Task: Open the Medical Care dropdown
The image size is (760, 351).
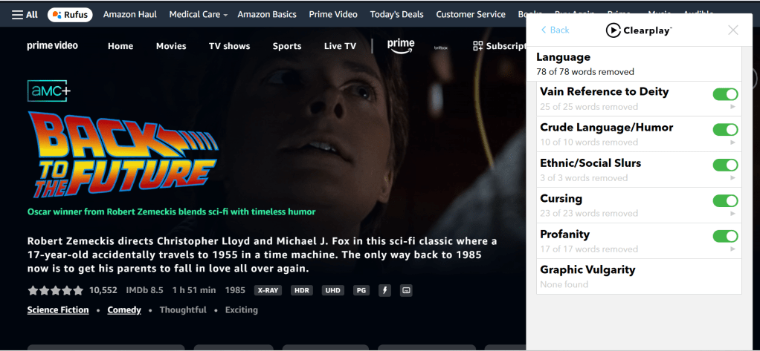Action: click(x=199, y=15)
